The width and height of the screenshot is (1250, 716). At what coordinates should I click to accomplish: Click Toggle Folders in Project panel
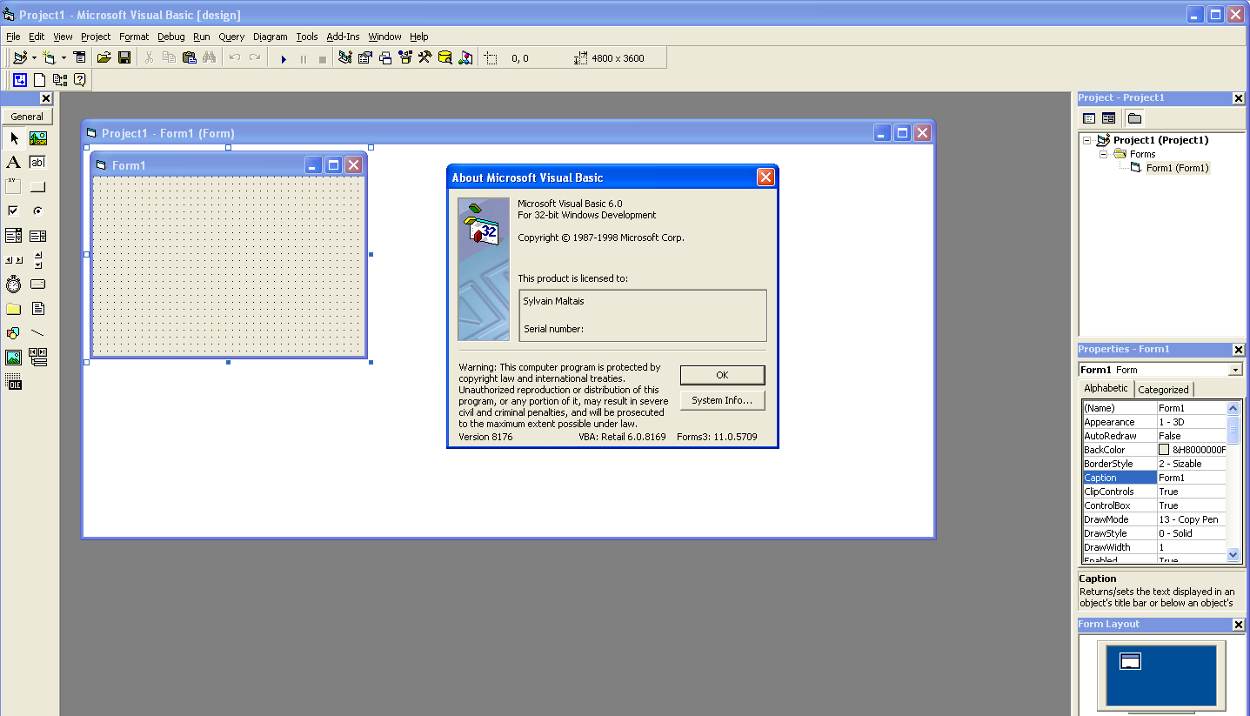tap(1134, 118)
